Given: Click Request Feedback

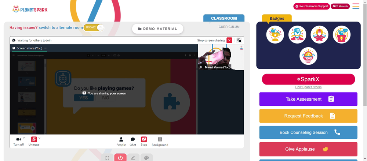Looking at the screenshot, I should coord(308,116).
